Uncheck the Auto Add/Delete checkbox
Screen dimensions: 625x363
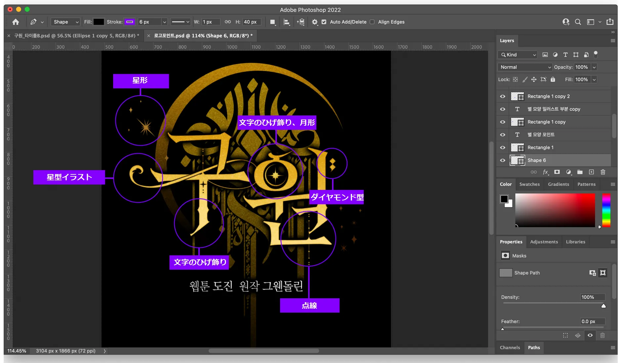coord(324,22)
